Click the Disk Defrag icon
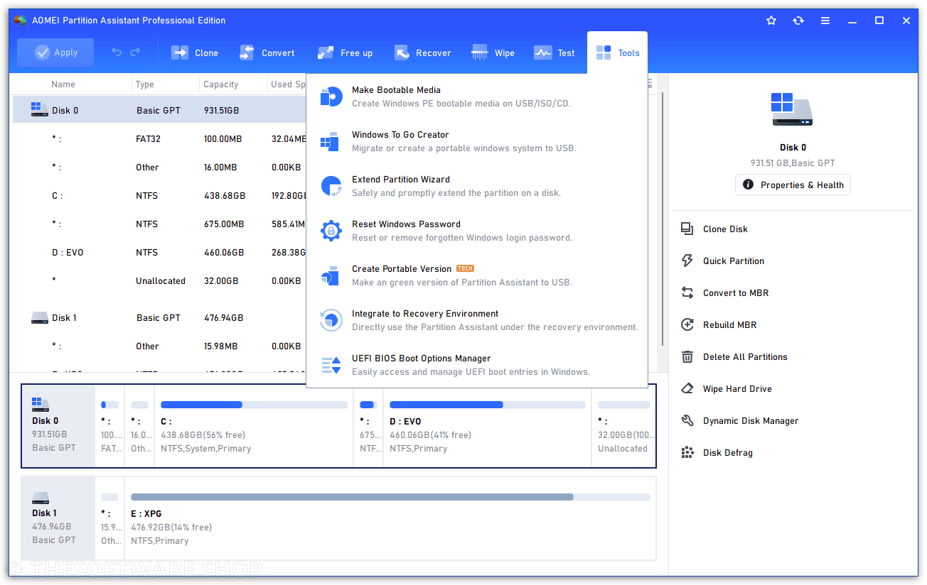 point(687,452)
